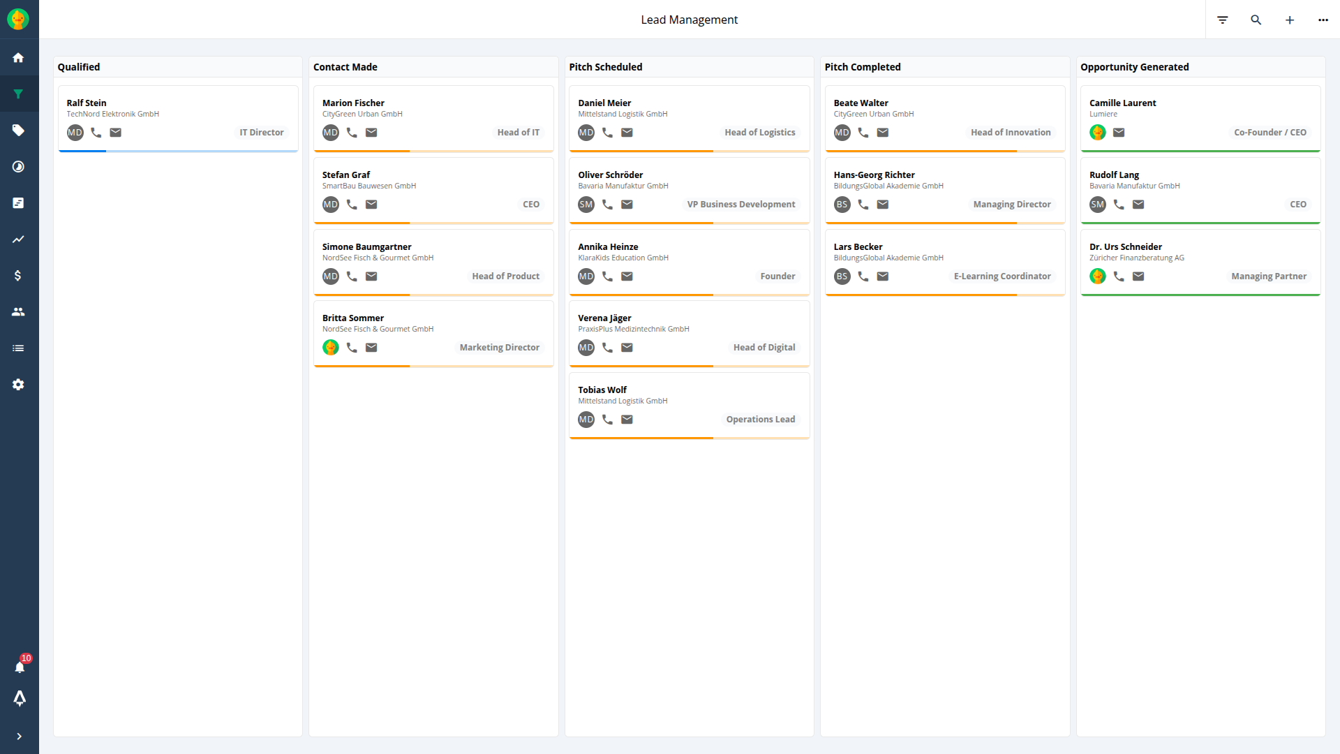Open the dollar sign sales section

click(x=19, y=276)
